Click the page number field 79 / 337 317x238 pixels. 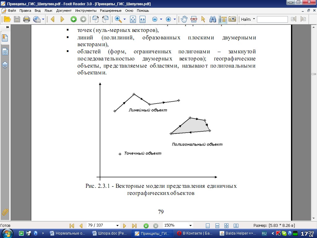pyautogui.click(x=101, y=225)
